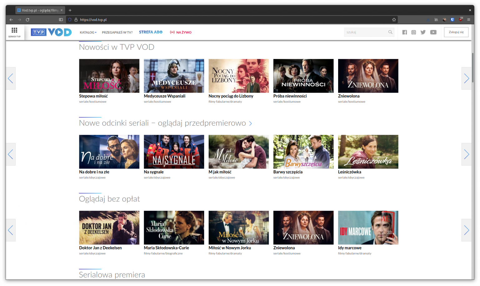Bookmark this page with the star icon

coord(394,20)
